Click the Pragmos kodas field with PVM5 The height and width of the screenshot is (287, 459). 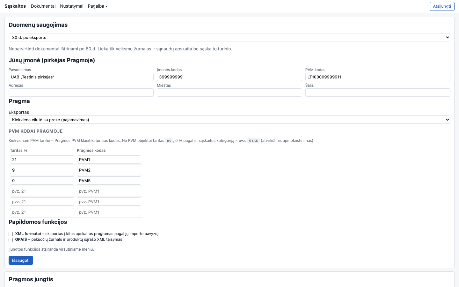point(109,180)
